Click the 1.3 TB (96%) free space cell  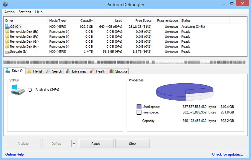(x=142, y=51)
